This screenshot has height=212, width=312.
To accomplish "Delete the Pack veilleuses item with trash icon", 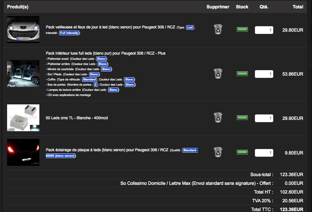I will (218, 30).
